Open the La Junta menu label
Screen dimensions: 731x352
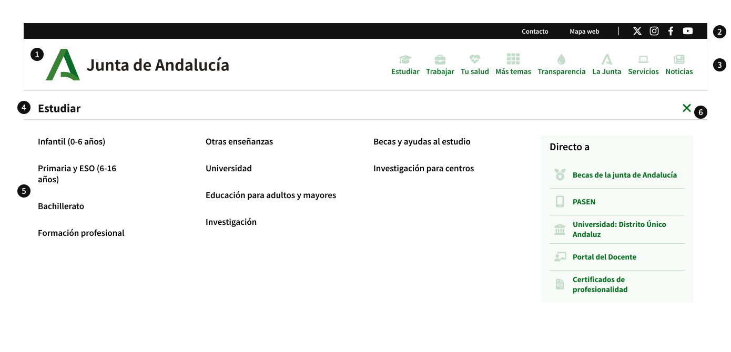tap(607, 71)
